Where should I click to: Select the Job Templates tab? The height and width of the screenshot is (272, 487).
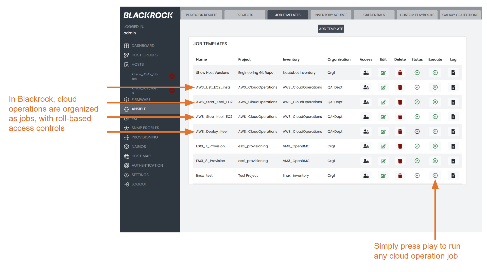pos(288,15)
